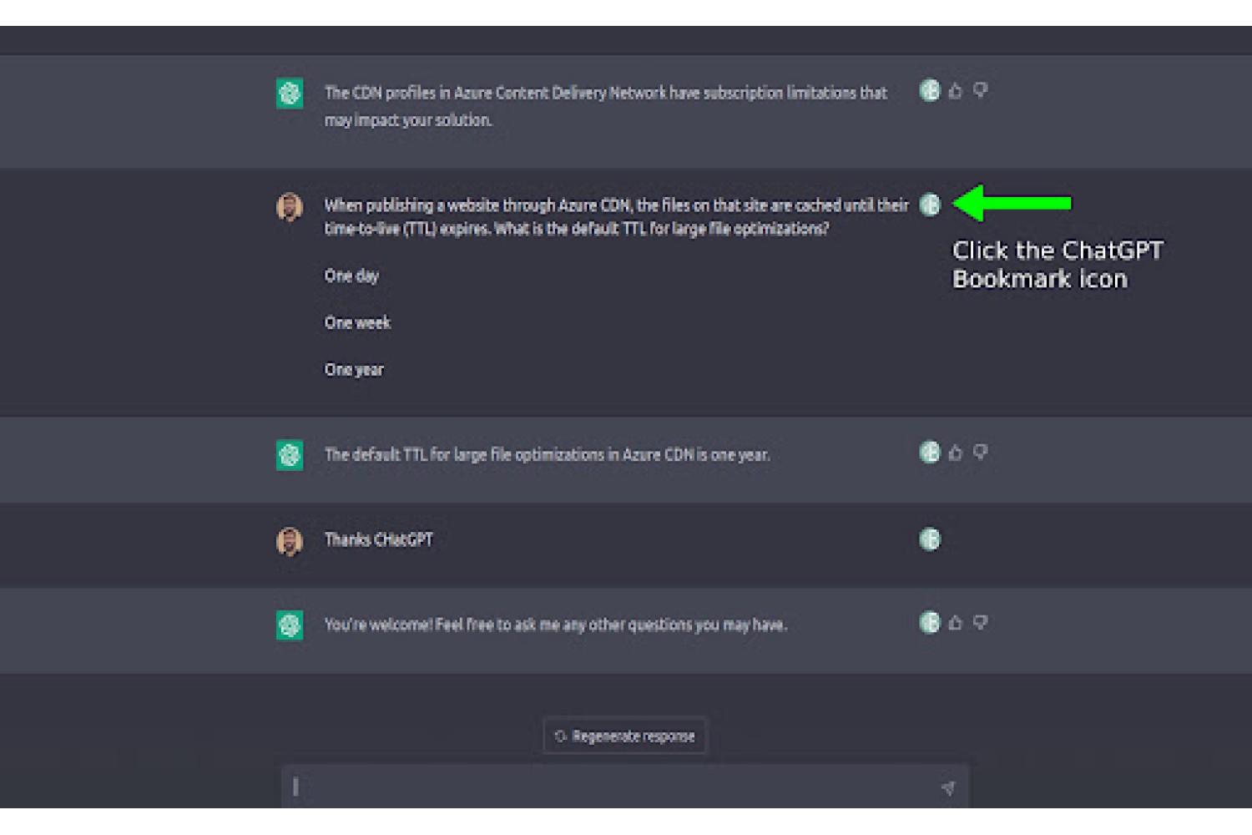Click the user avatar beside TTL question
The height and width of the screenshot is (835, 1252).
coord(290,206)
